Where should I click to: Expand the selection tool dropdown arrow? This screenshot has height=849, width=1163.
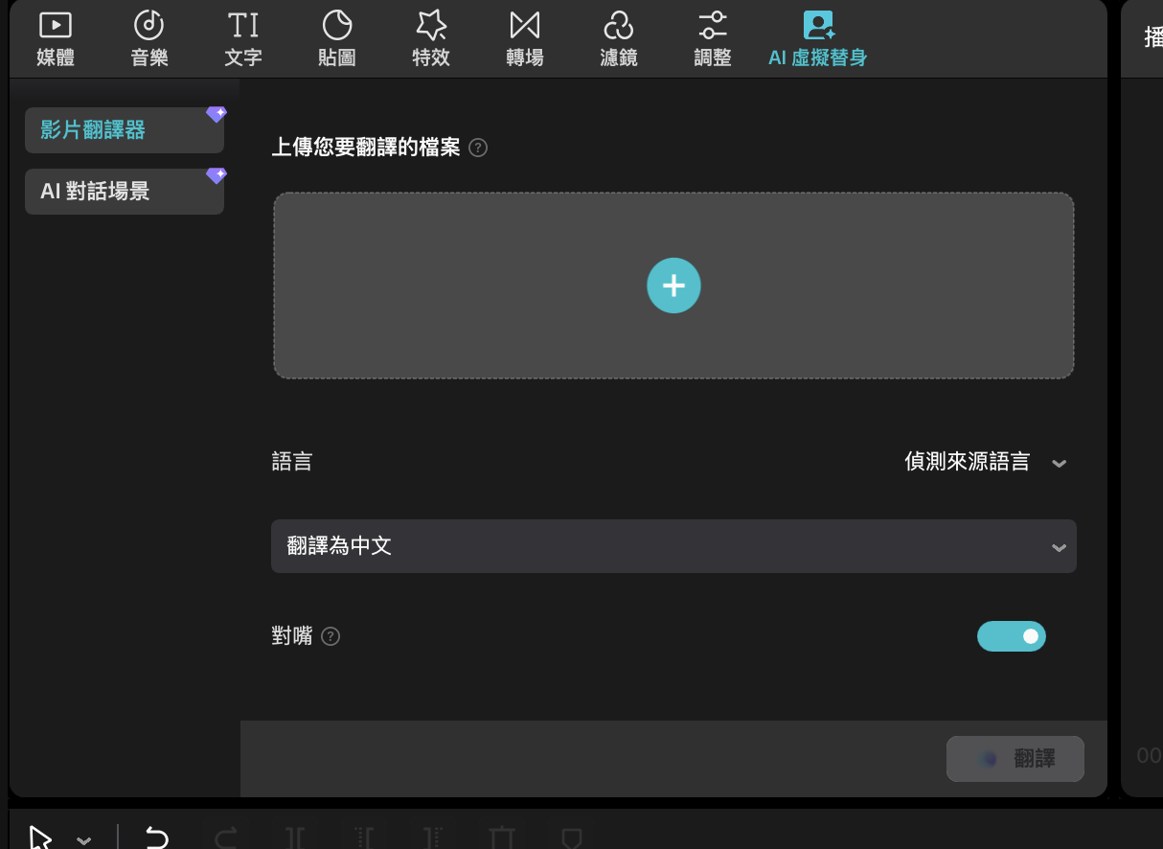[84, 840]
